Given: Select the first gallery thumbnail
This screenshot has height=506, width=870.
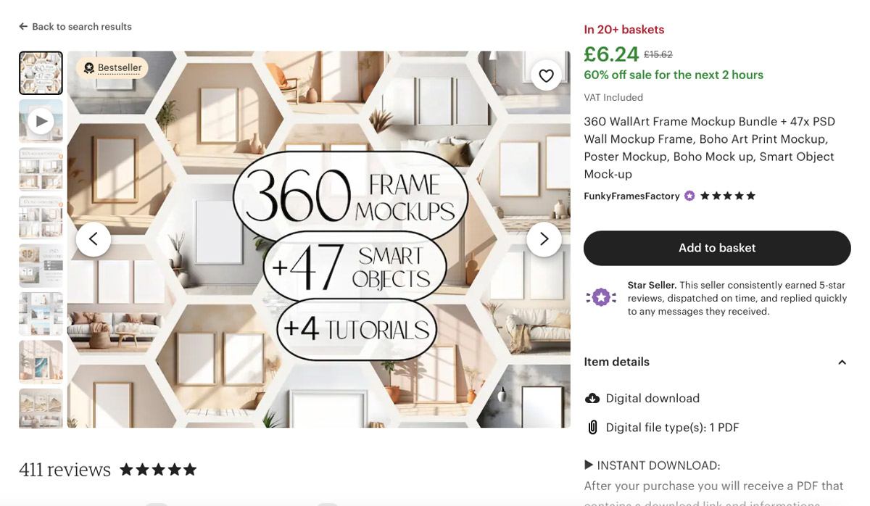Looking at the screenshot, I should pyautogui.click(x=41, y=72).
